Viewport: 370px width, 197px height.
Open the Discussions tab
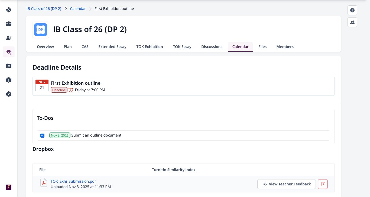coord(212,47)
